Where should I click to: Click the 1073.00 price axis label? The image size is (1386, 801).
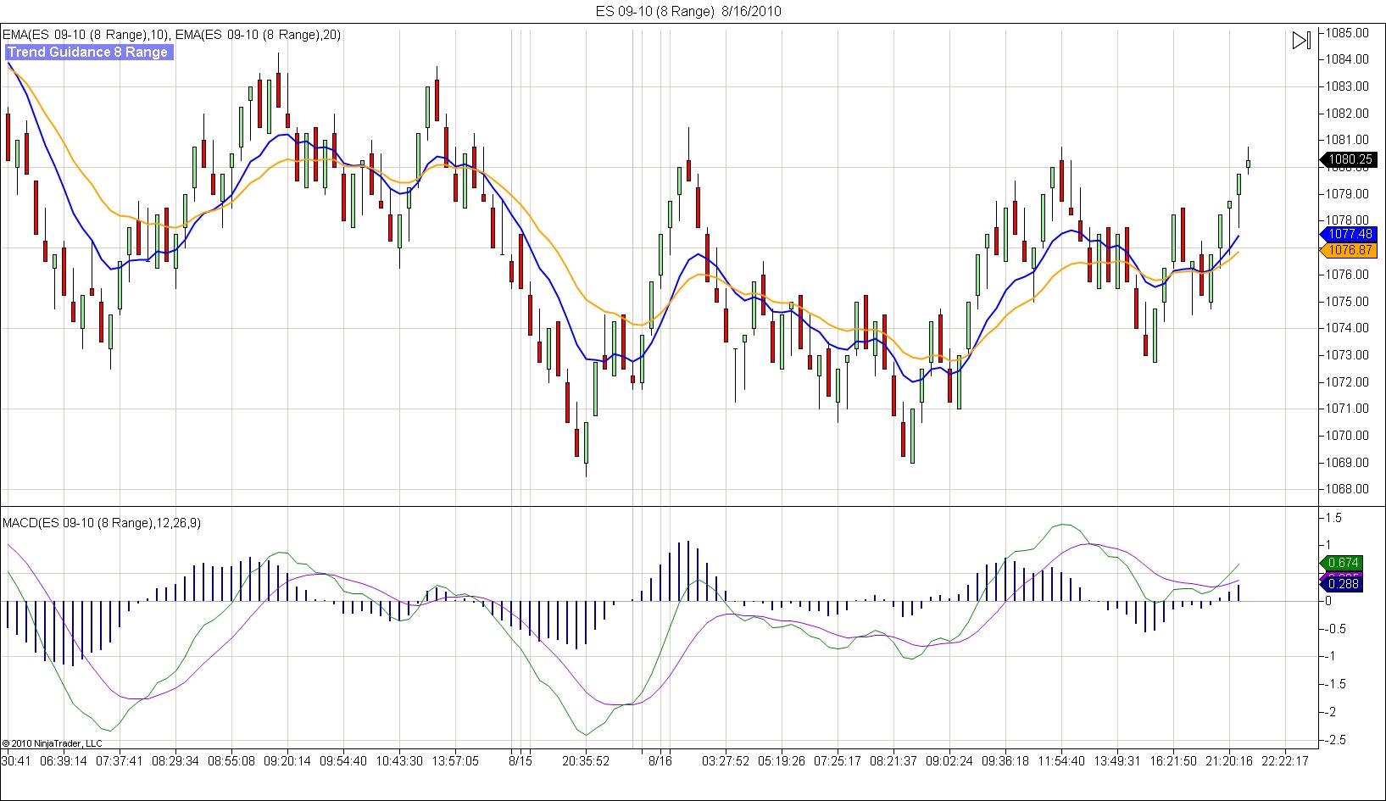(1348, 355)
